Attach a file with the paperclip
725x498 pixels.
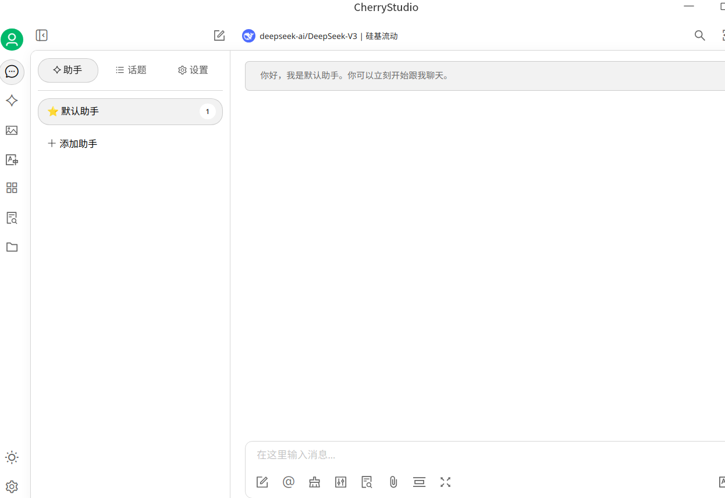tap(393, 482)
